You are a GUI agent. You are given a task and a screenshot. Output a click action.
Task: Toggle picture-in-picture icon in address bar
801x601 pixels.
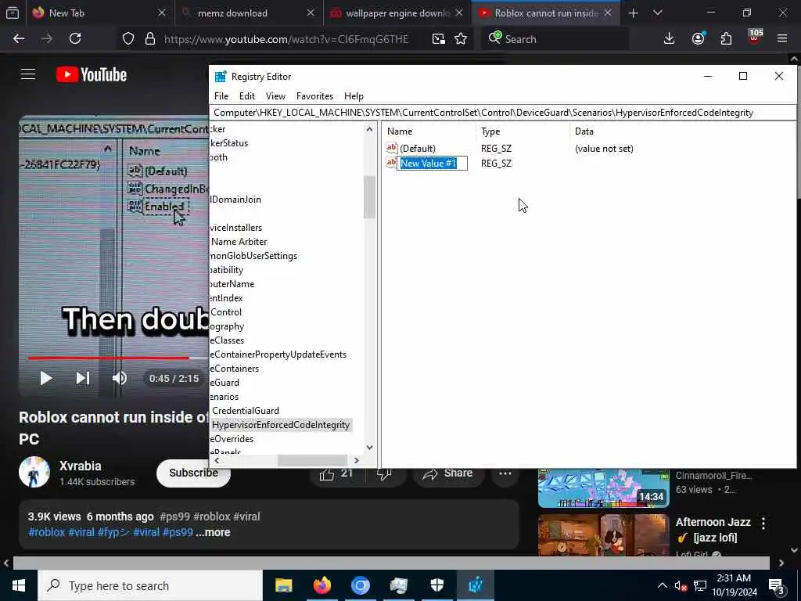click(438, 39)
